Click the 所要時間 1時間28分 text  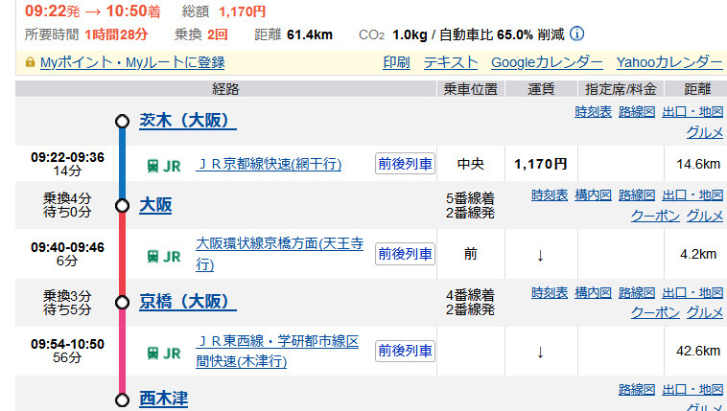[86, 34]
